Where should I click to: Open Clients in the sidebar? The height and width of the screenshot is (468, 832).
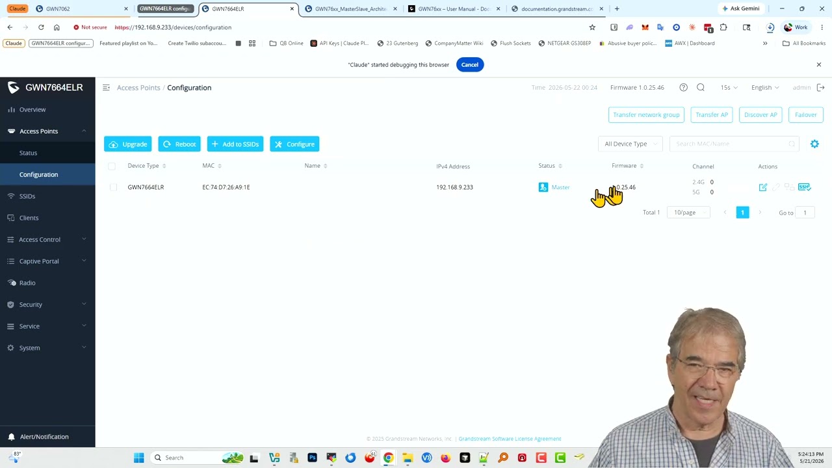tap(47, 218)
